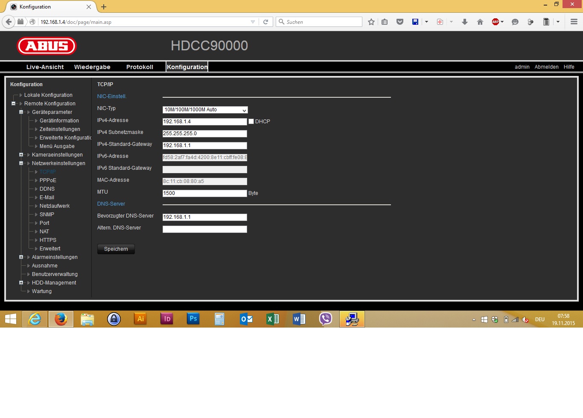583x418 pixels.
Task: Open the Wiedergabe tab
Action: (x=92, y=67)
